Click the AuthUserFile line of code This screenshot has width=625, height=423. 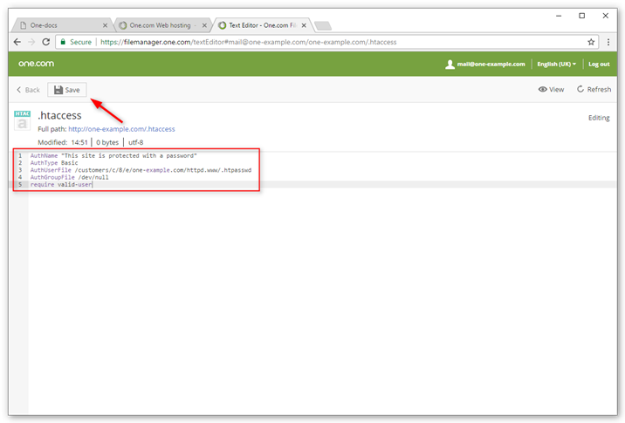[141, 170]
